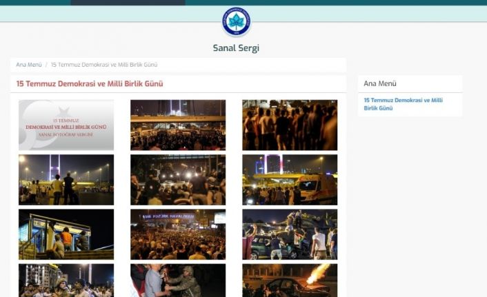This screenshot has width=487, height=297.
Task: Open the sidebar 15 Temmuz Demokrasi link
Action: pos(403,104)
